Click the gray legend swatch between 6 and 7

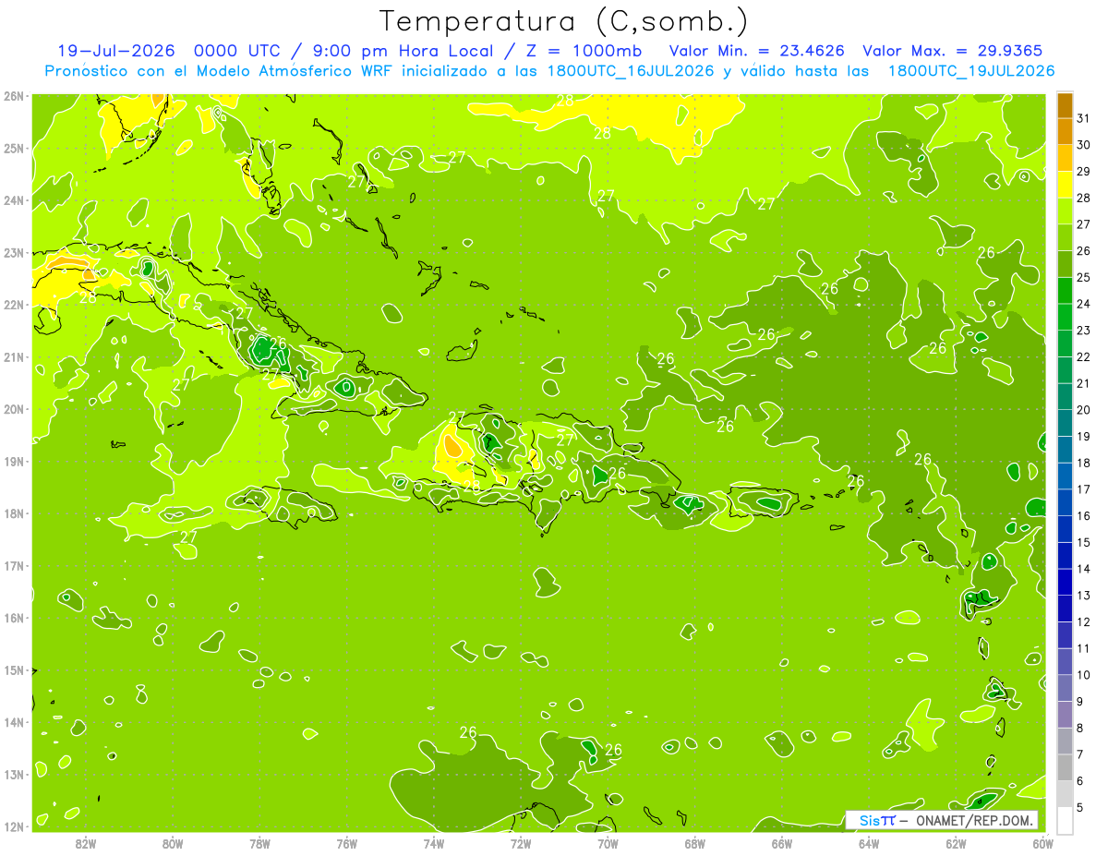coord(1065,768)
